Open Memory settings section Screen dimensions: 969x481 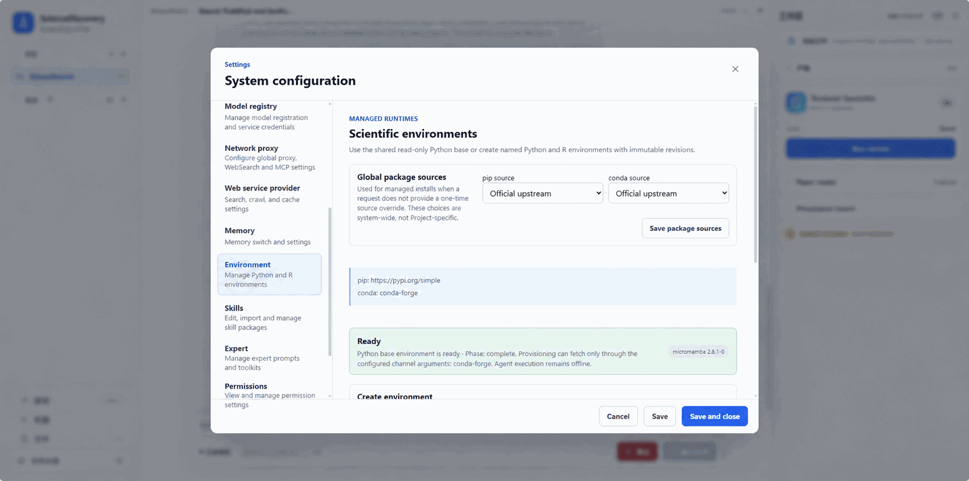pyautogui.click(x=269, y=236)
